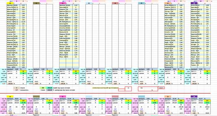Select teal header cell 45
The width and height of the screenshot is (217, 116).
(x=141, y=3)
